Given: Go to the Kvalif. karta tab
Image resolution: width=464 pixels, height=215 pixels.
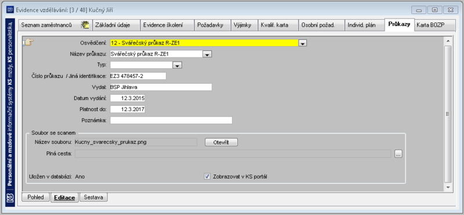Looking at the screenshot, I should pos(278,25).
